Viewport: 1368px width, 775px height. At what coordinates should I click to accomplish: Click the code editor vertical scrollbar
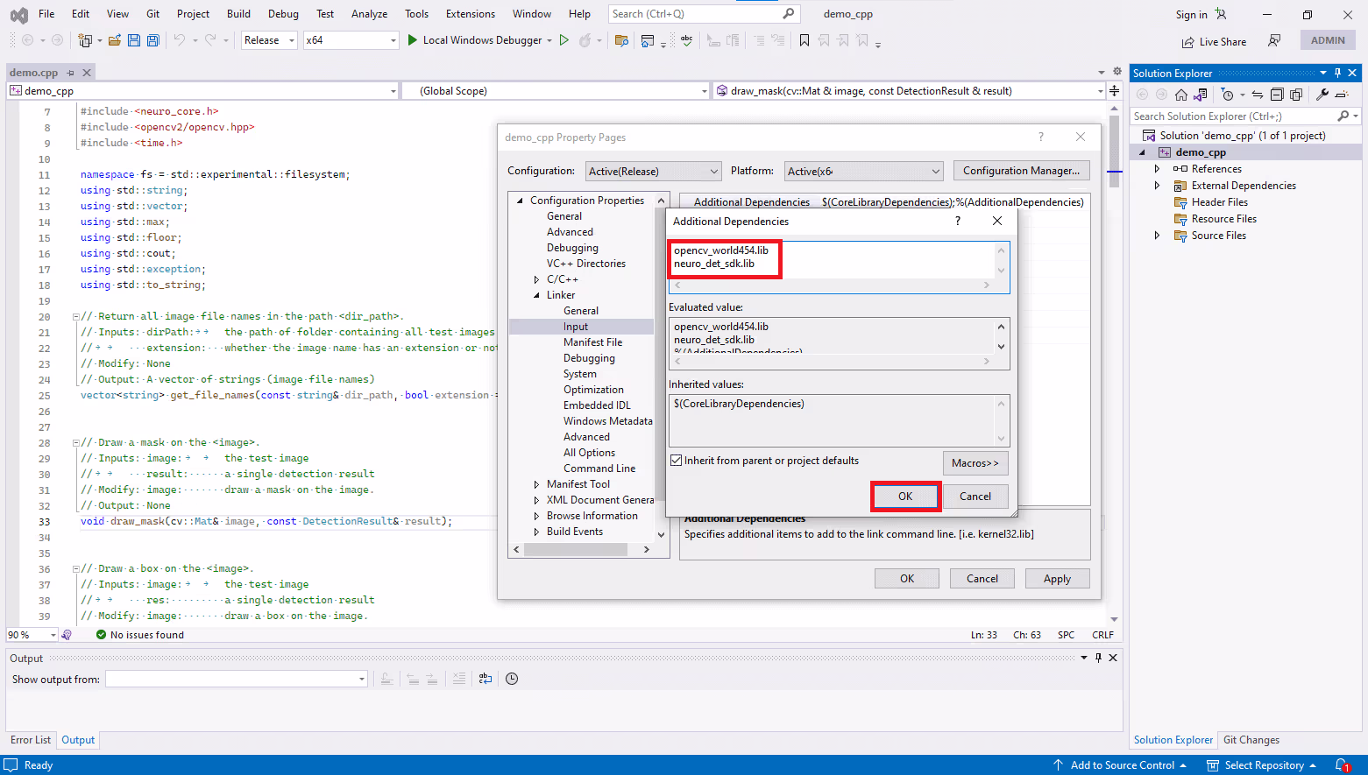pos(1114,363)
